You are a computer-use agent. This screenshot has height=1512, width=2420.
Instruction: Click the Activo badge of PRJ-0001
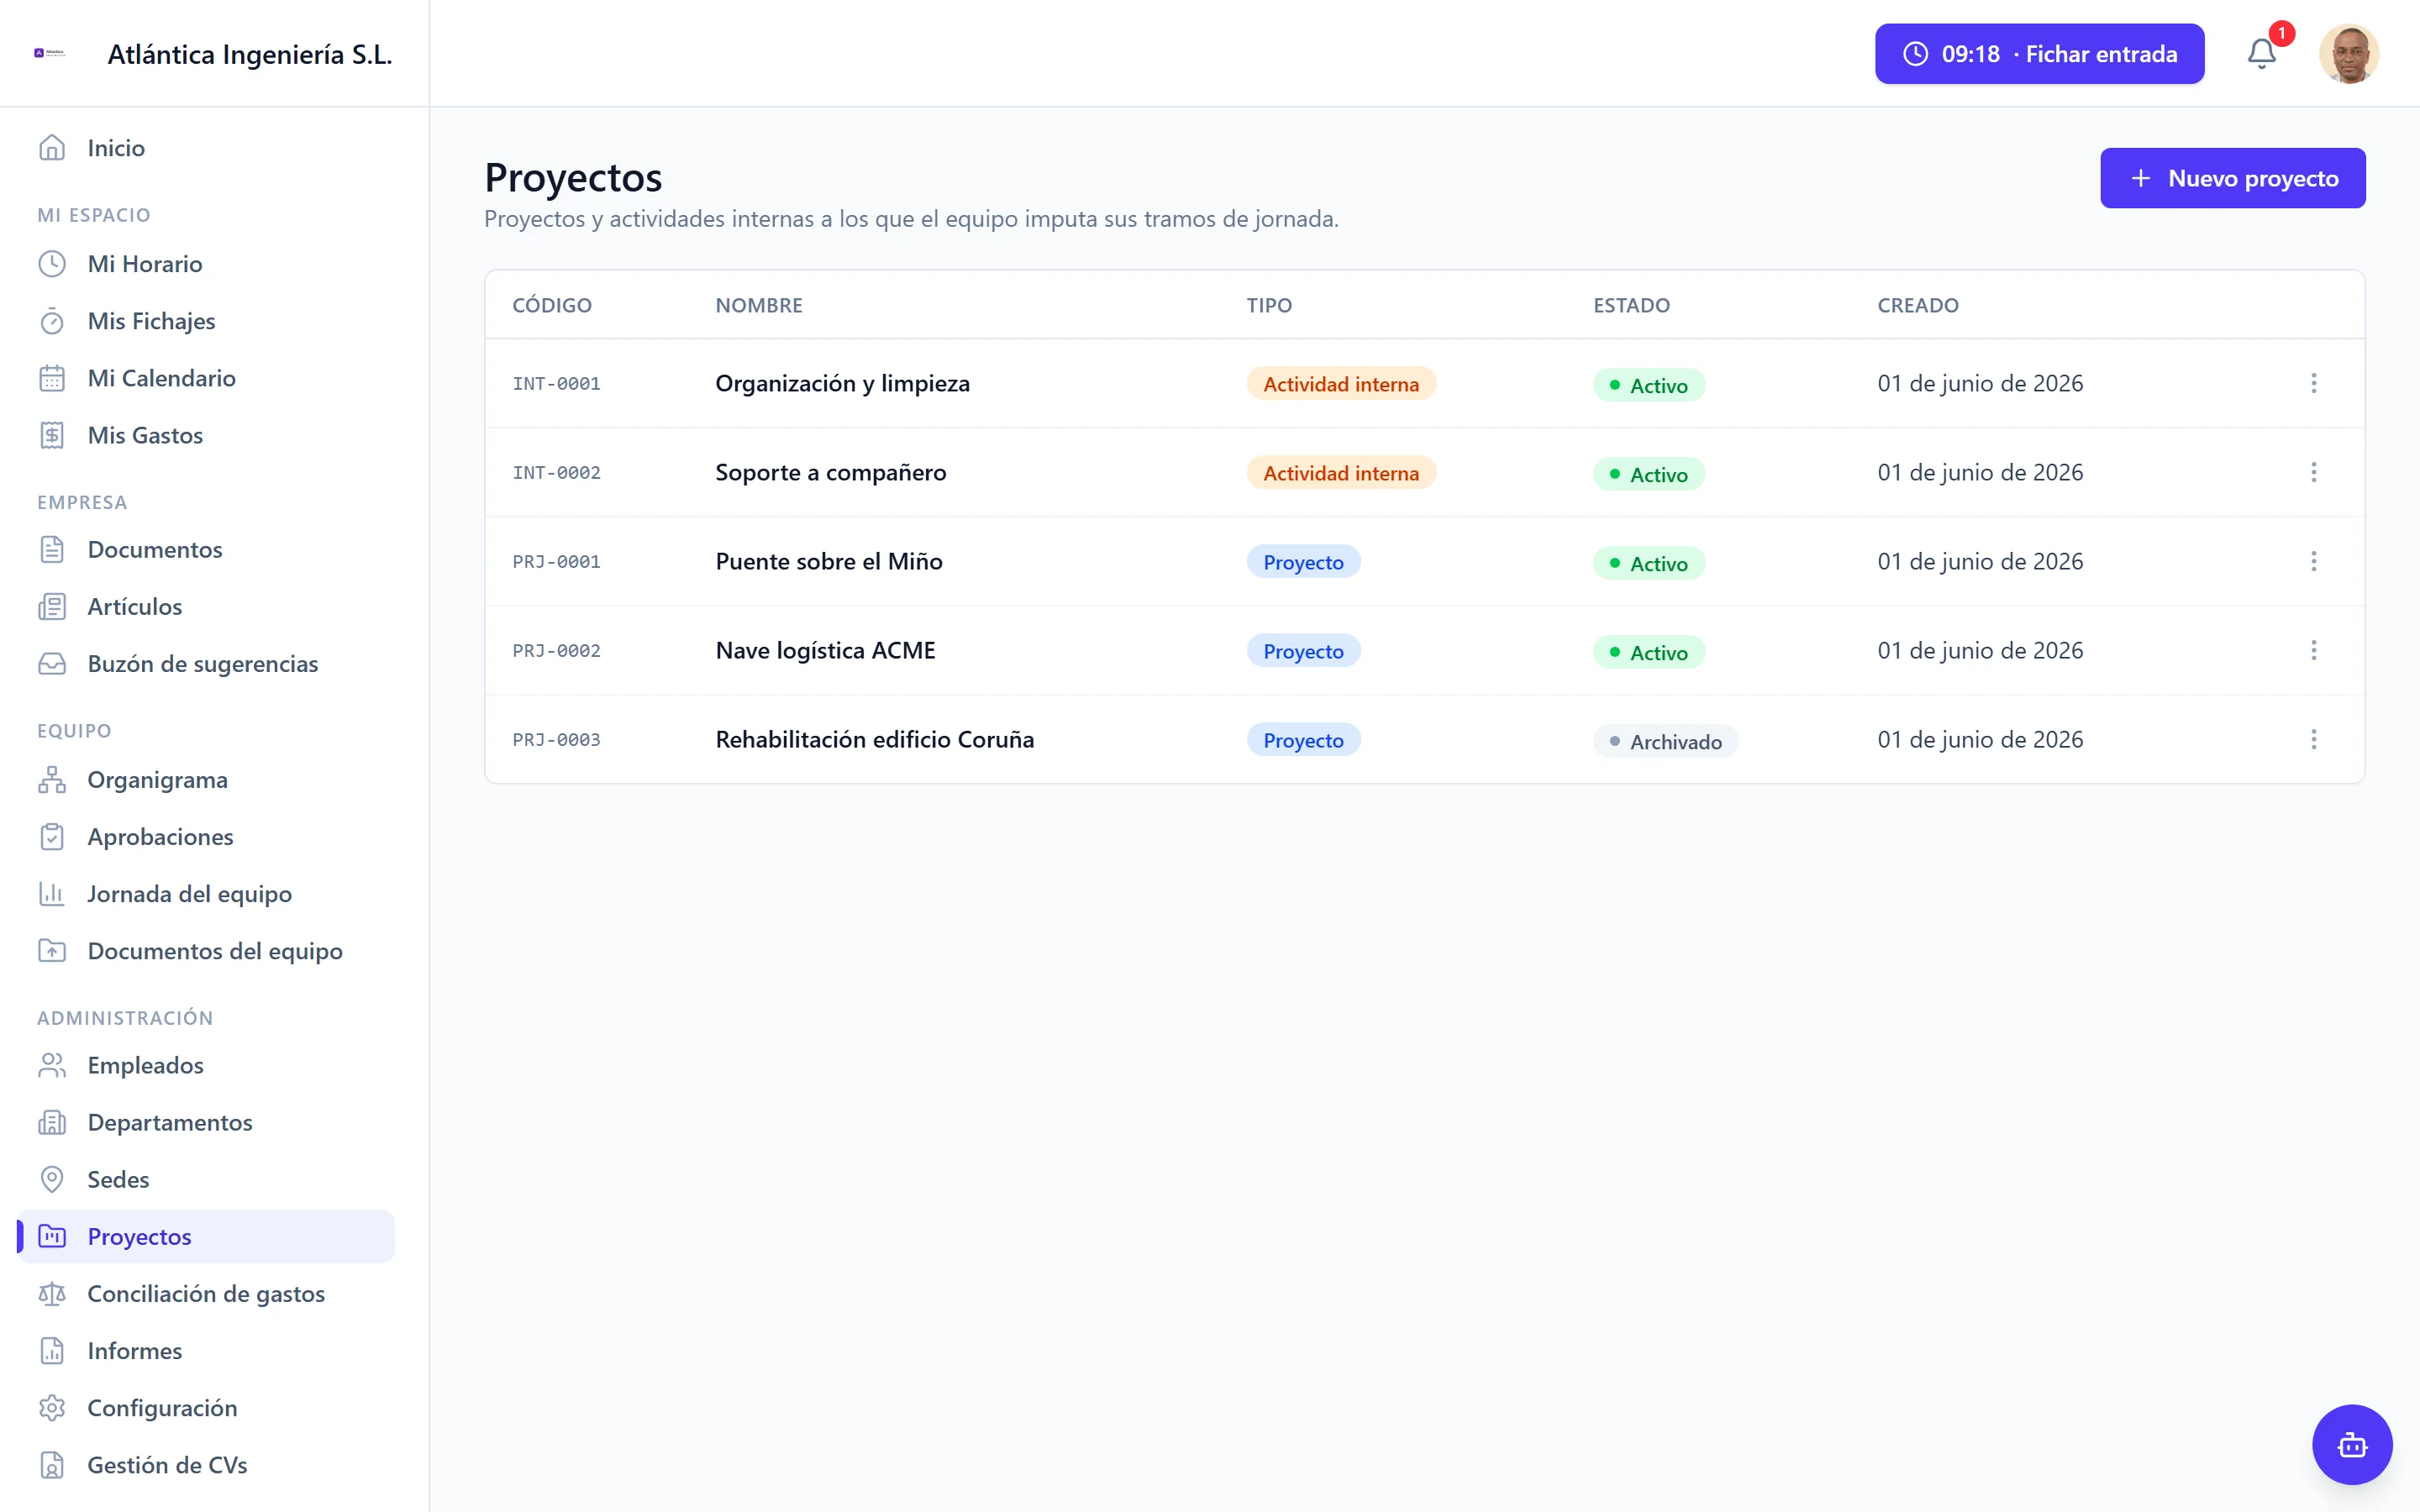1648,563
